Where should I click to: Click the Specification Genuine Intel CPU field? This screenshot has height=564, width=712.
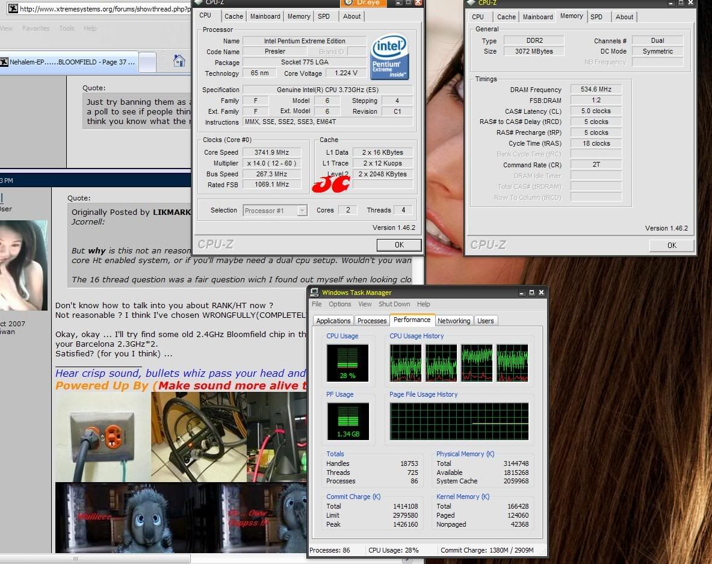coord(327,90)
